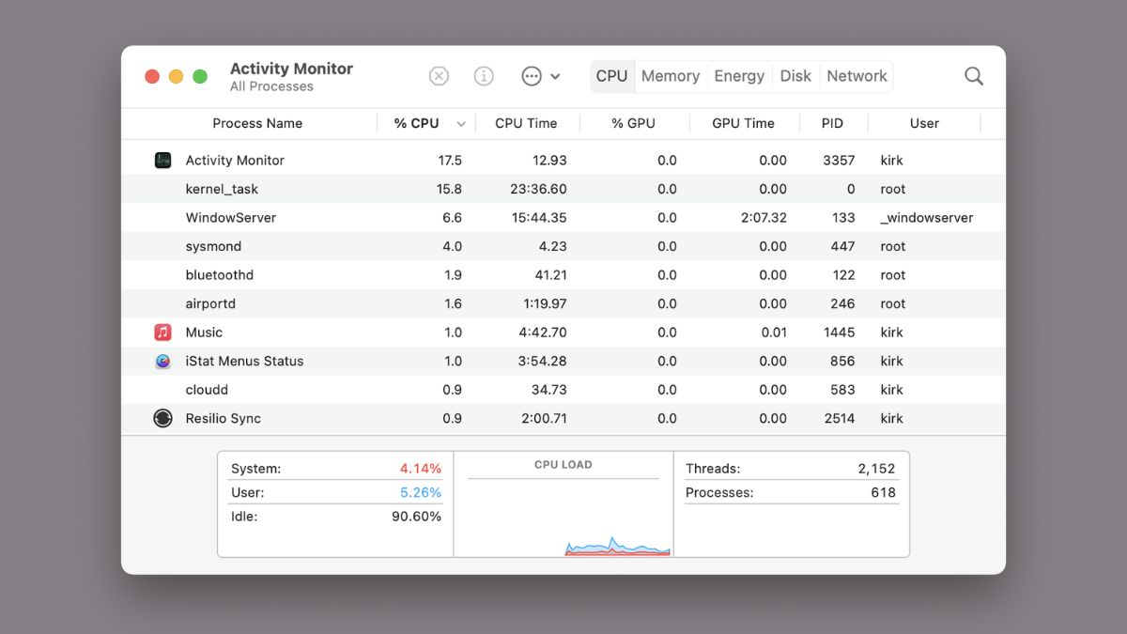
Task: Switch to the CPU tab
Action: tap(611, 76)
